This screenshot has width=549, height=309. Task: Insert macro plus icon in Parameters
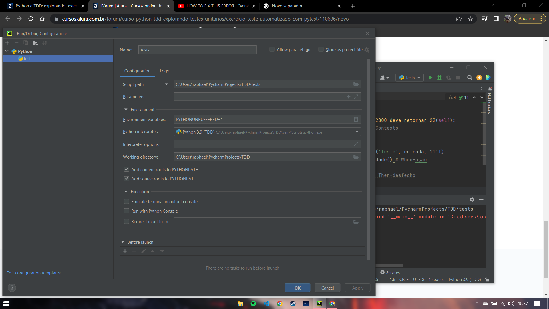click(x=348, y=97)
